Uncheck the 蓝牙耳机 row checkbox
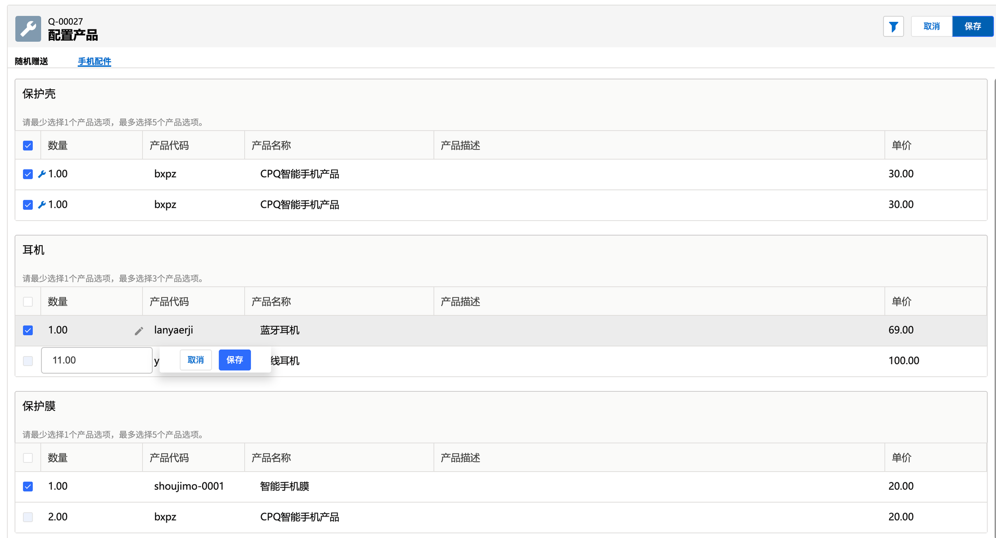Viewport: 996px width, 538px height. click(28, 330)
